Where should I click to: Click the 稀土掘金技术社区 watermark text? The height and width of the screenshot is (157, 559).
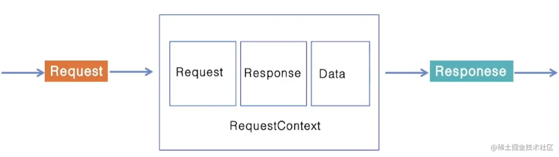525,148
